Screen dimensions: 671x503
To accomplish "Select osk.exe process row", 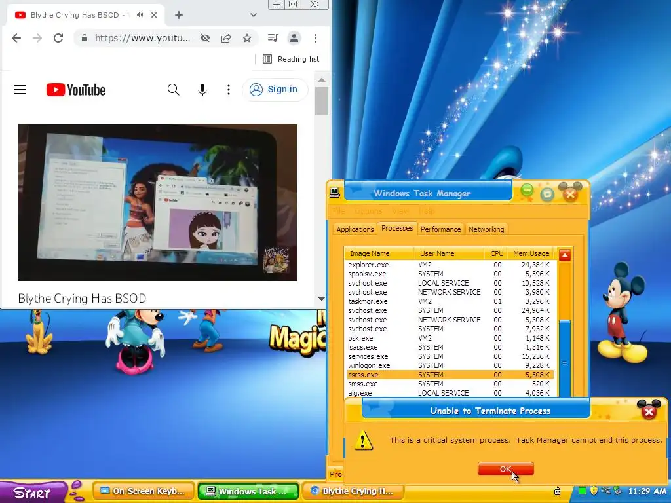I will click(x=450, y=339).
